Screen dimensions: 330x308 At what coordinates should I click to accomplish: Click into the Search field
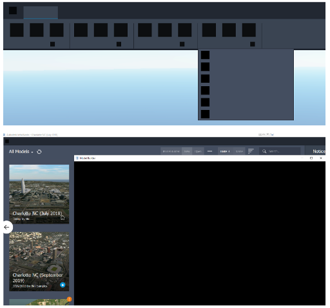pyautogui.click(x=280, y=151)
